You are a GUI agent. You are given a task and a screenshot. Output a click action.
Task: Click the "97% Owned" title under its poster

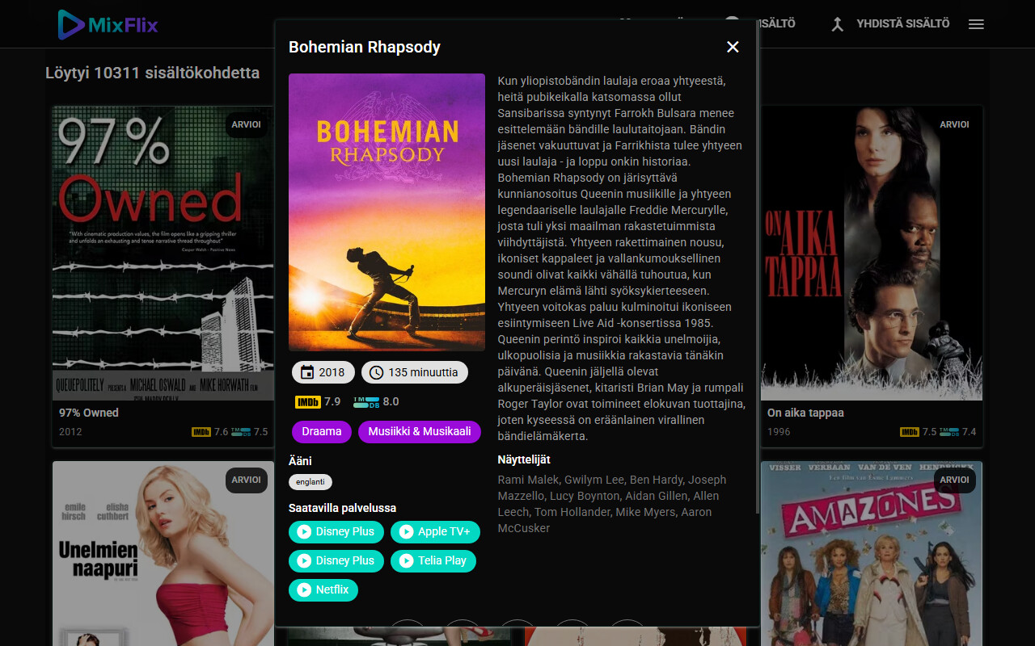[x=89, y=413]
